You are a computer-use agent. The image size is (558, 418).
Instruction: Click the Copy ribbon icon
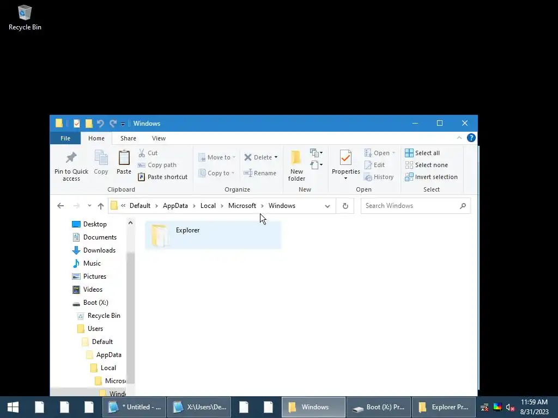click(x=101, y=162)
